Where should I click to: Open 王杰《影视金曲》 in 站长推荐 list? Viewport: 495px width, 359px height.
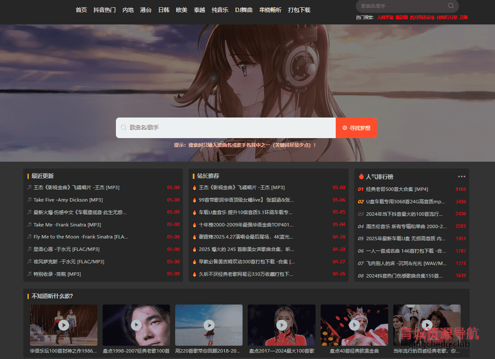242,187
